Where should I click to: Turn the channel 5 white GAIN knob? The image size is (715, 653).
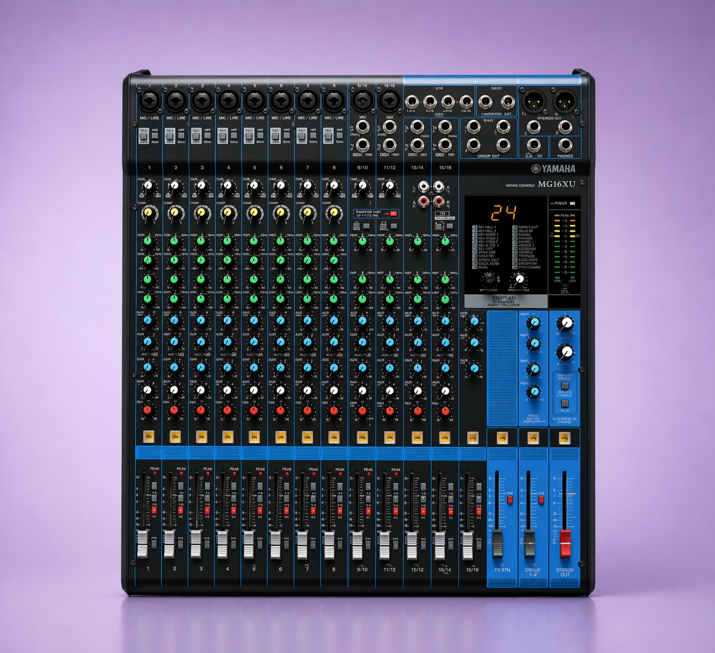click(x=254, y=187)
